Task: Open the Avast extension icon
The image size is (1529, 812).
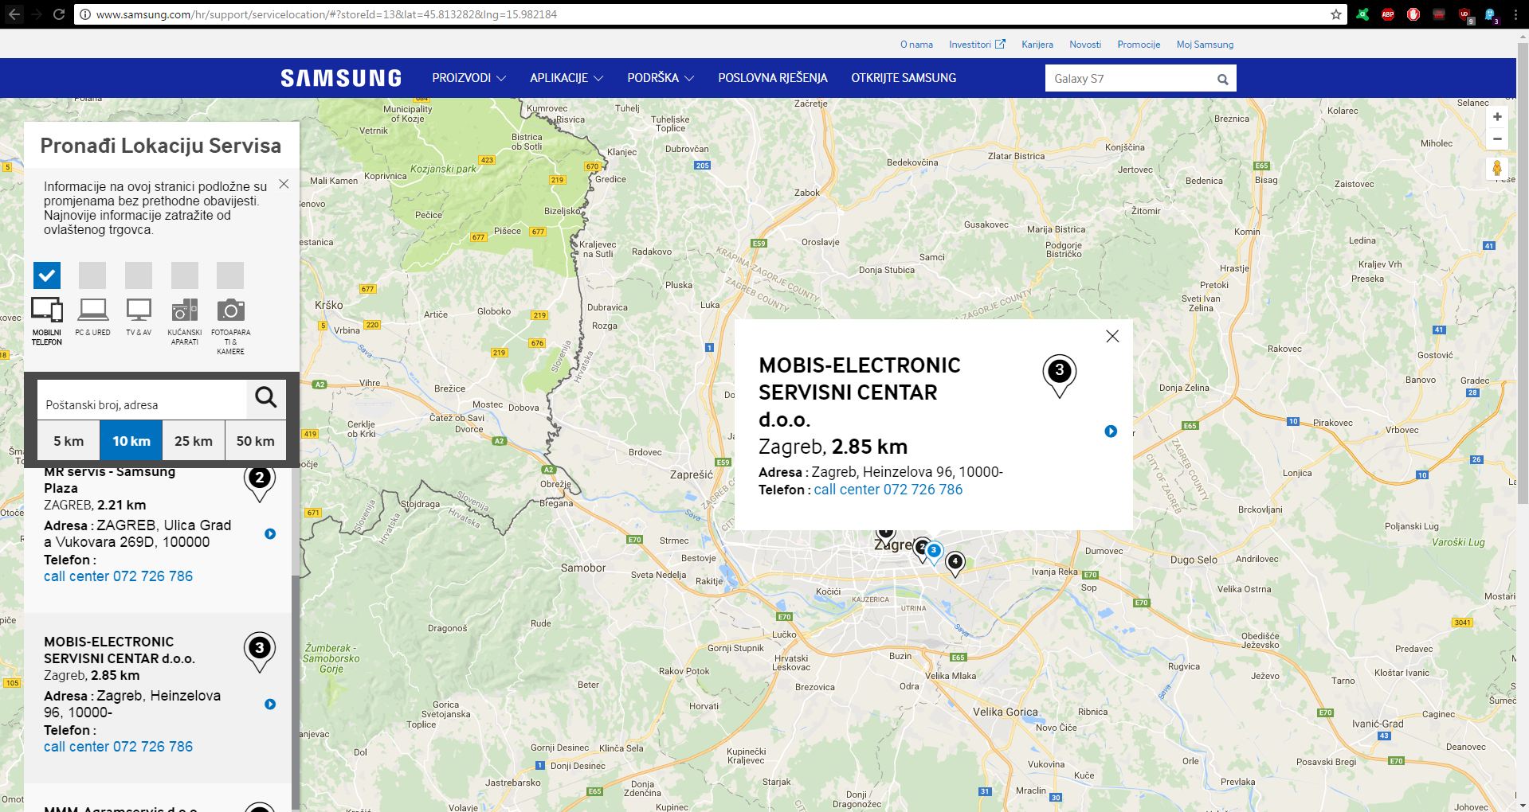Action: [x=1362, y=14]
